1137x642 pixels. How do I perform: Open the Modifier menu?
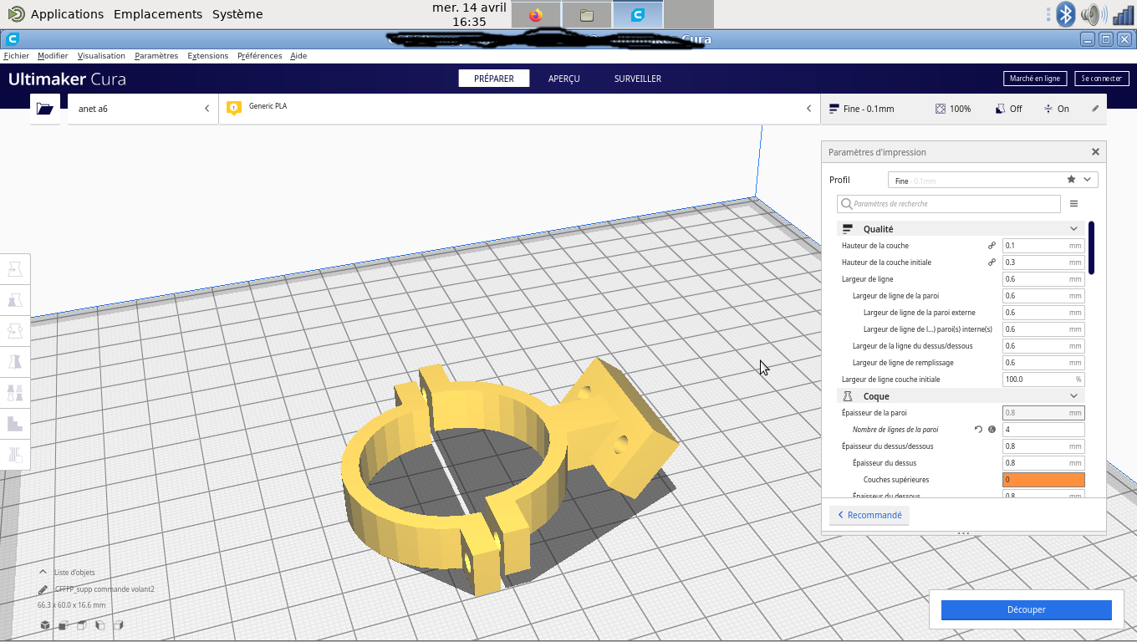click(53, 56)
